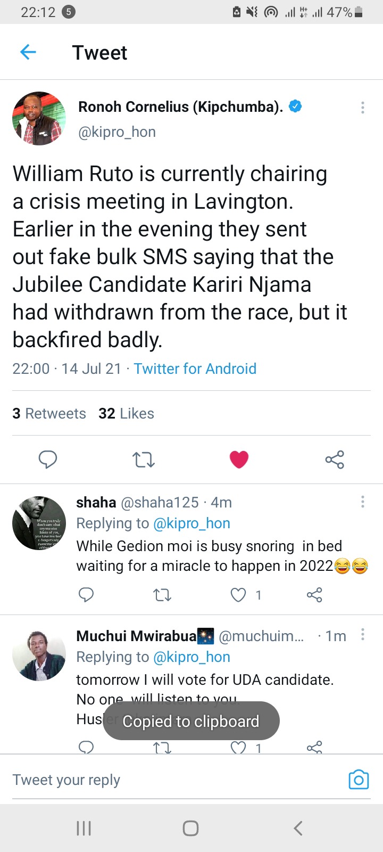Share the main tweet
Image resolution: width=383 pixels, height=852 pixels.
[x=335, y=459]
